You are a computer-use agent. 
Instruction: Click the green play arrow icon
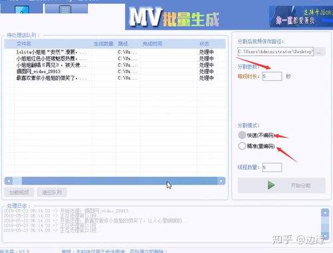point(271,185)
